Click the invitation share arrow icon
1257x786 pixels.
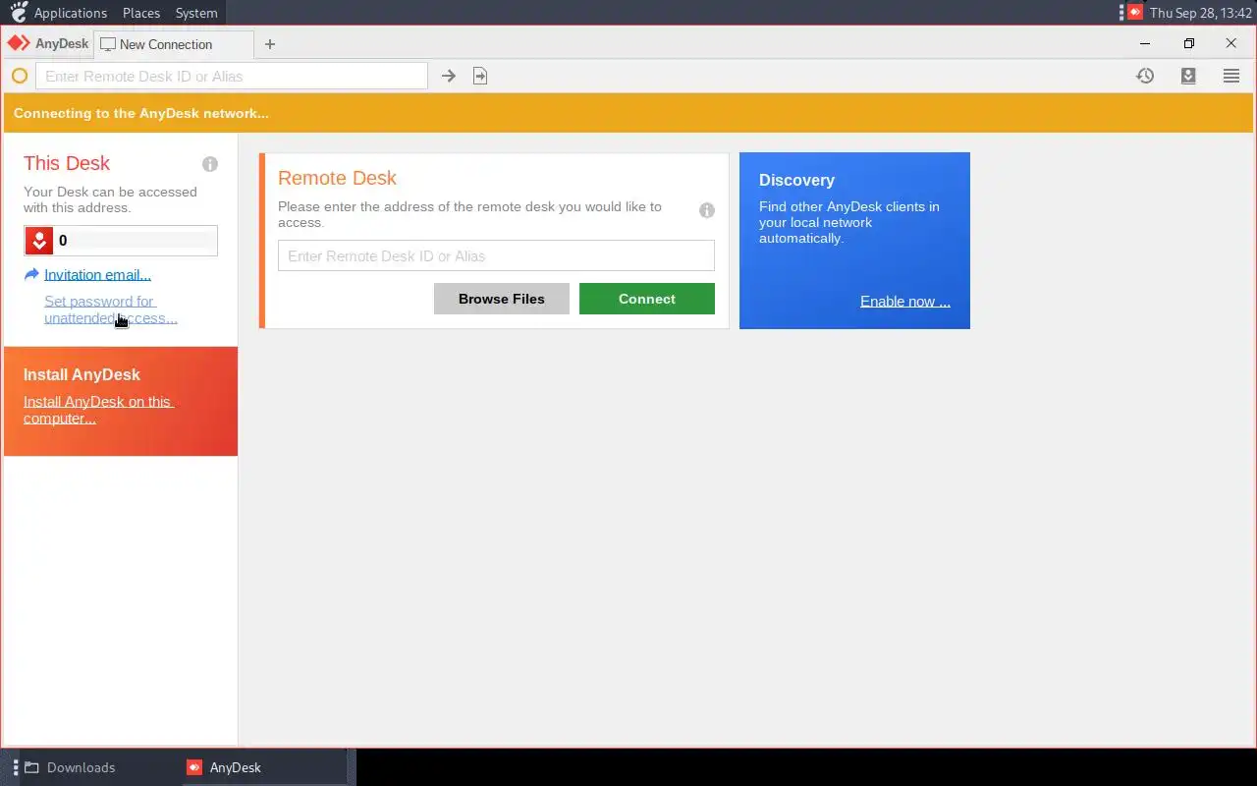[x=31, y=274]
